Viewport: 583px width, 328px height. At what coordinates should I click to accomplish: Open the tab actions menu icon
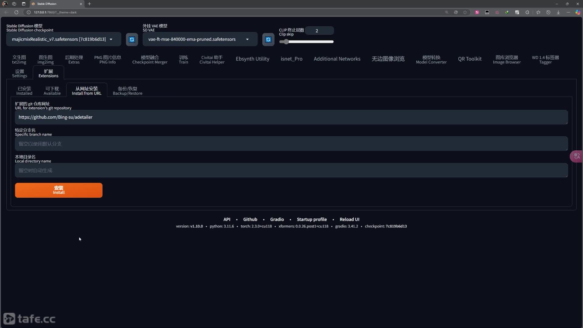[x=23, y=4]
